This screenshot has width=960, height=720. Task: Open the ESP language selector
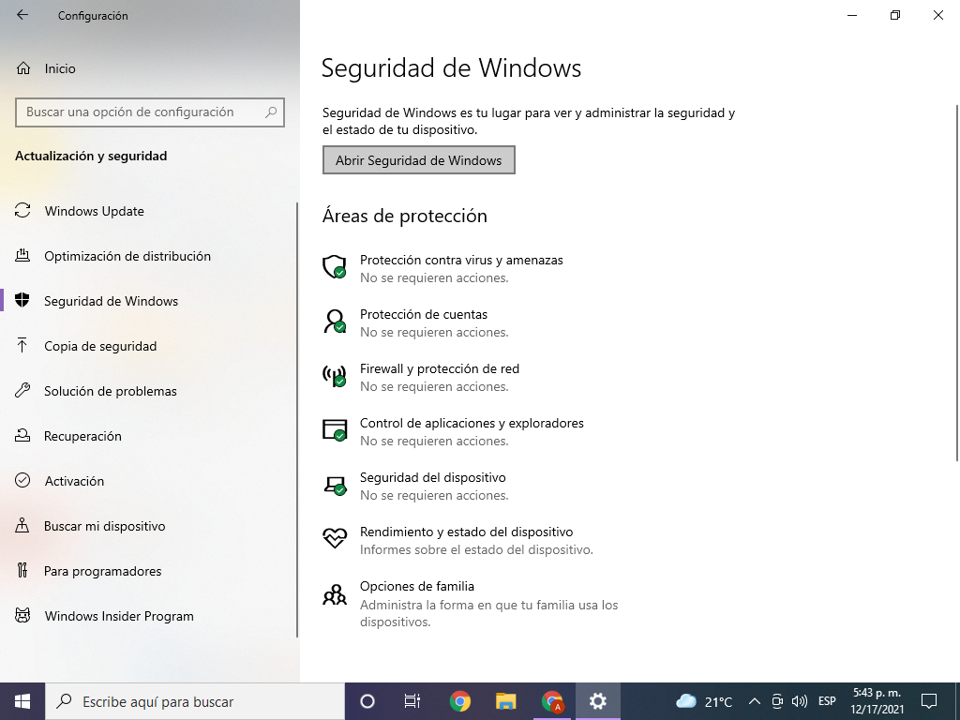pyautogui.click(x=827, y=701)
